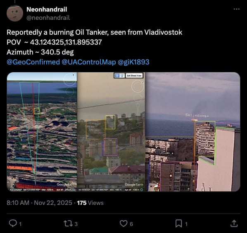
Task: Open the @neonhandrail handle link
Action: point(48,18)
